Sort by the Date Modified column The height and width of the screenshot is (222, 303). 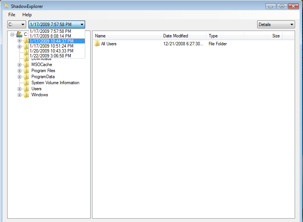(176, 36)
